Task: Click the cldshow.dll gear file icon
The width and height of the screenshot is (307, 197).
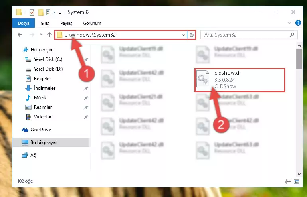Action: [203, 79]
